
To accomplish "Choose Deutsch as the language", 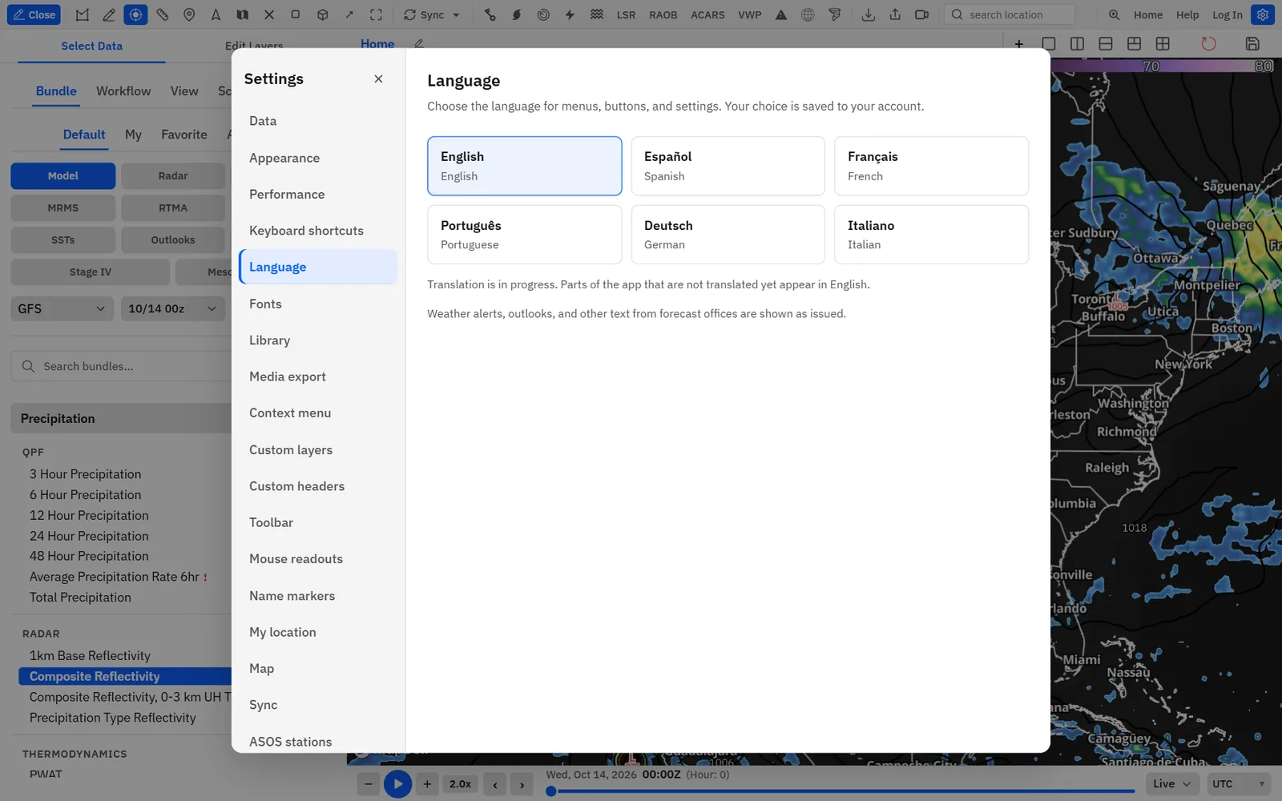I will [x=728, y=235].
